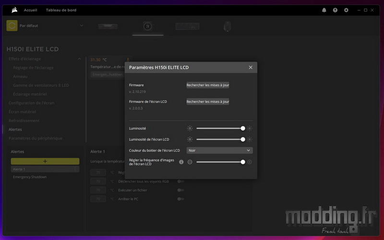
Task: Click firmware version v. 2.10.219 text
Action: tap(137, 91)
